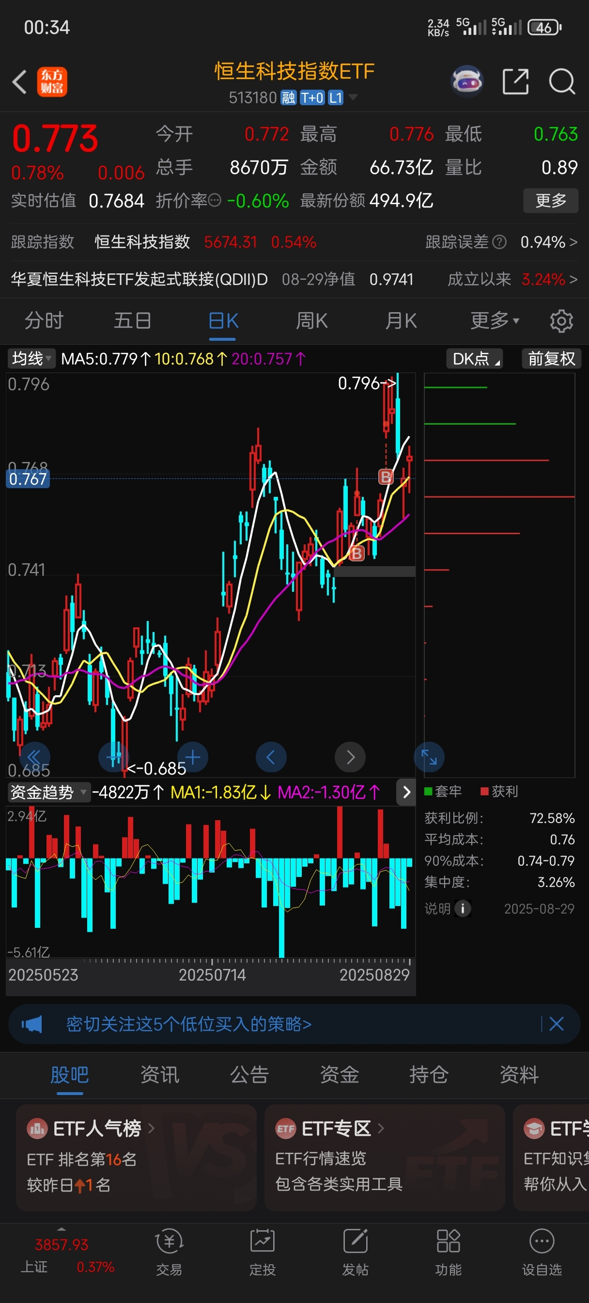Tap the 跟踪误差 question mark icon

(499, 242)
